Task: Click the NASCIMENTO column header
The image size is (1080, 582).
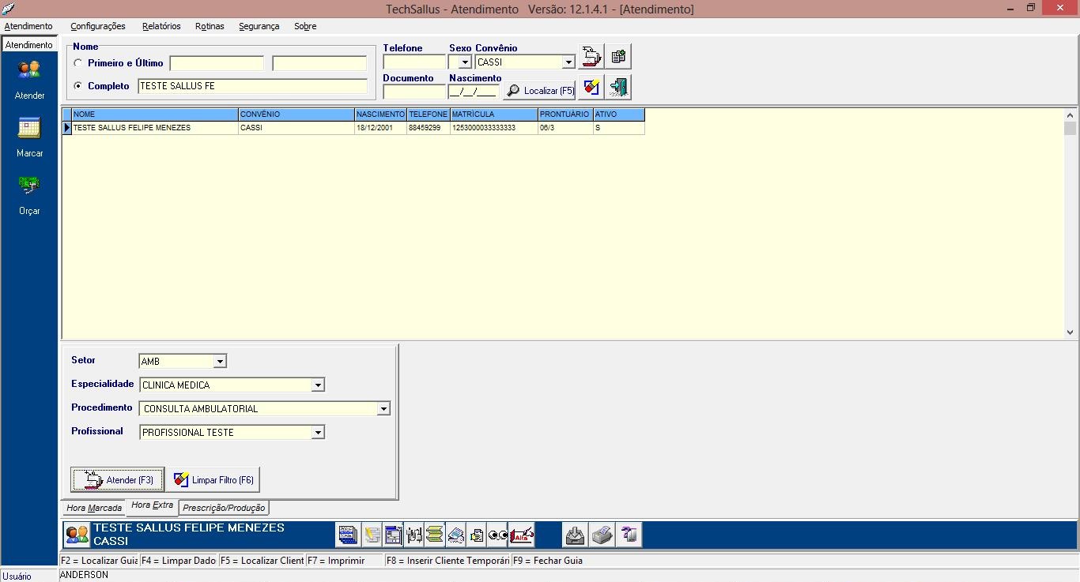Action: [380, 115]
